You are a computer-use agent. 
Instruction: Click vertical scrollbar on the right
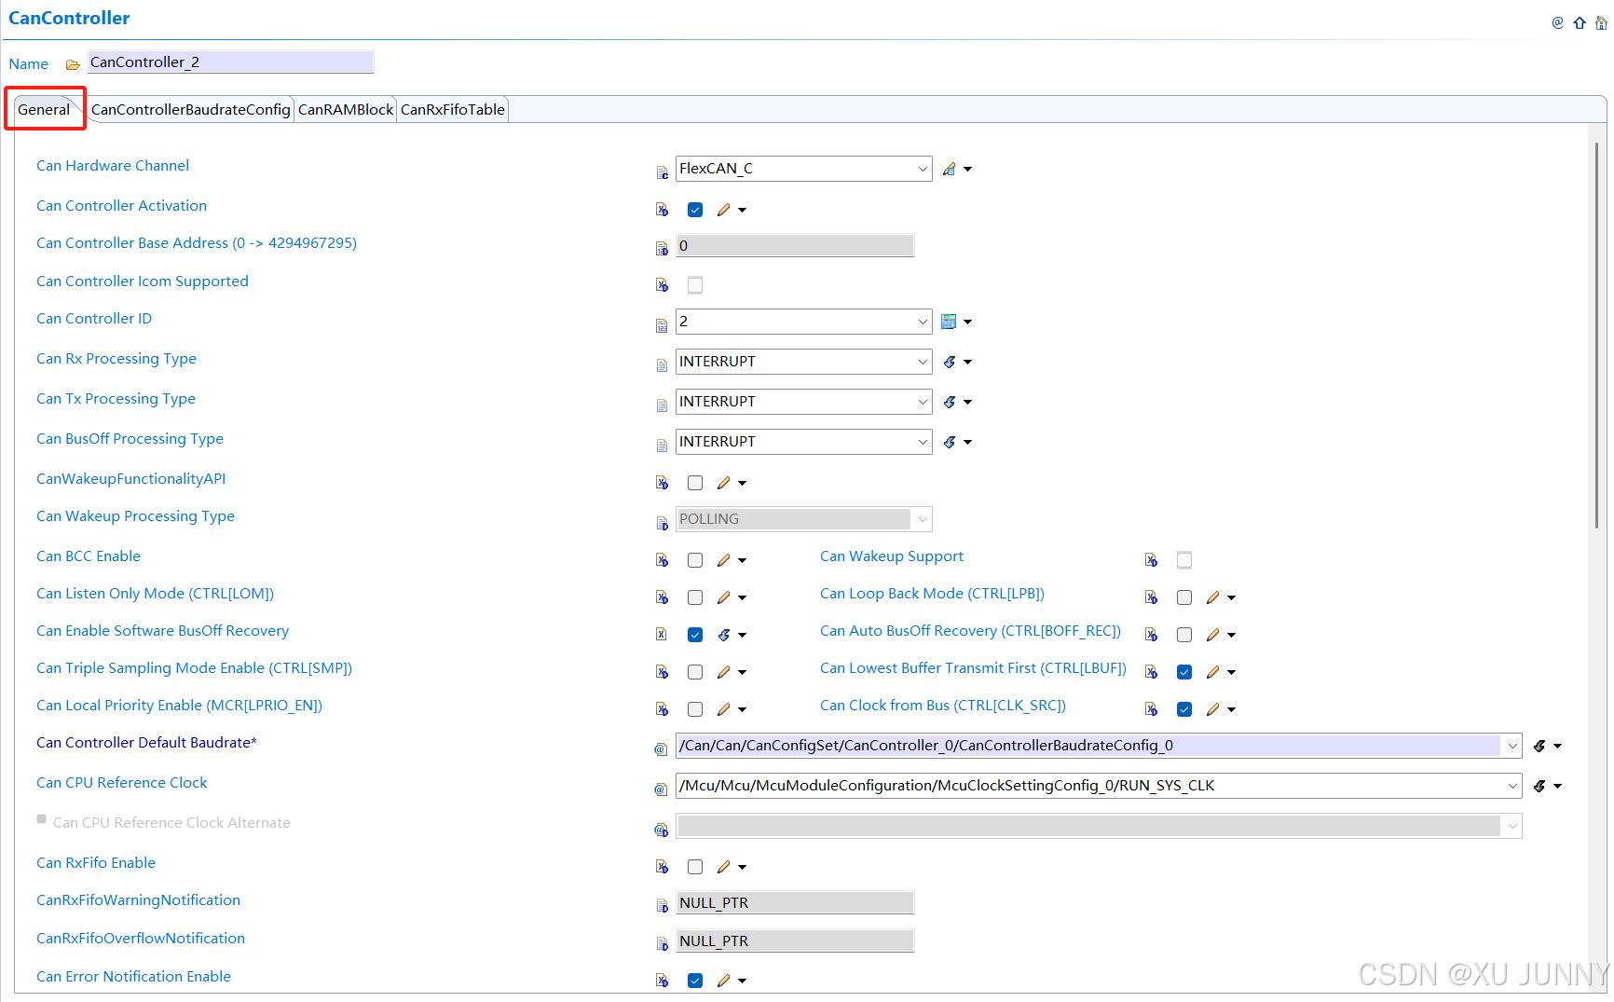click(1597, 336)
